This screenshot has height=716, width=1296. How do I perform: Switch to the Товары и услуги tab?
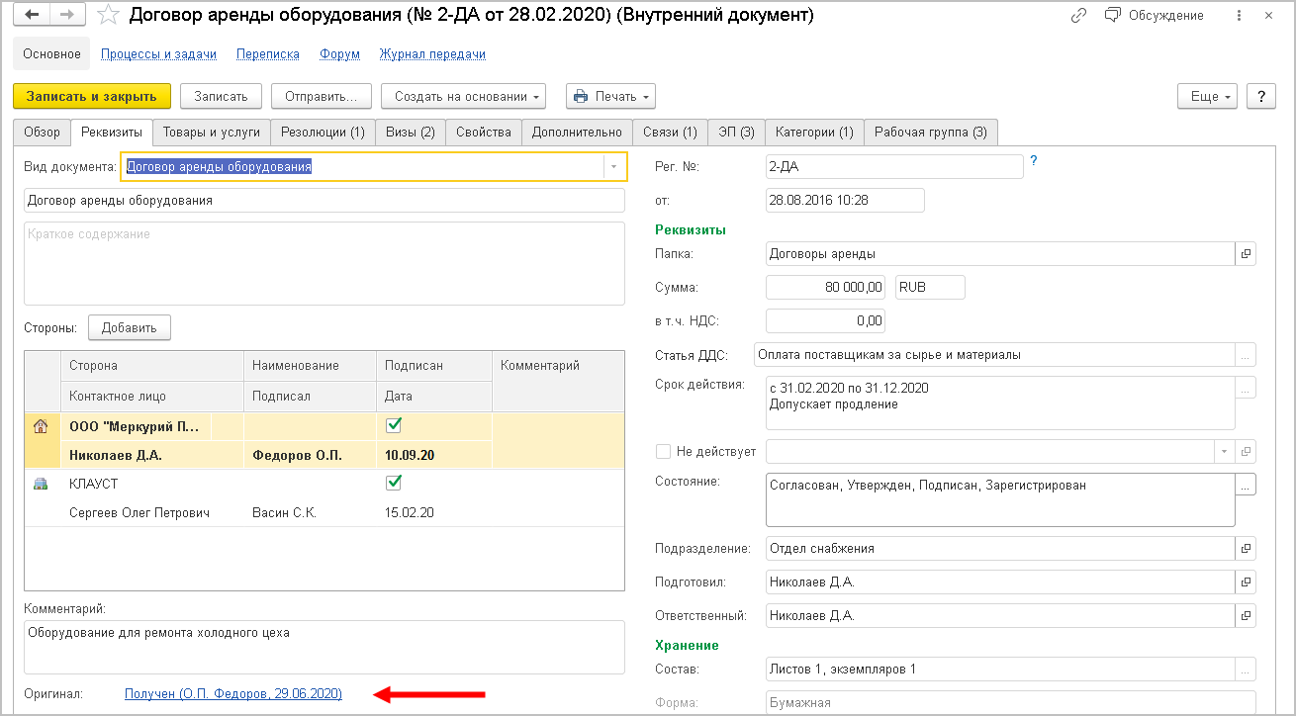pyautogui.click(x=211, y=132)
